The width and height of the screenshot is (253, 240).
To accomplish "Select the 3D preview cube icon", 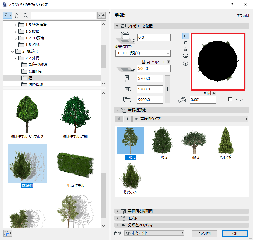I will pos(186,49).
